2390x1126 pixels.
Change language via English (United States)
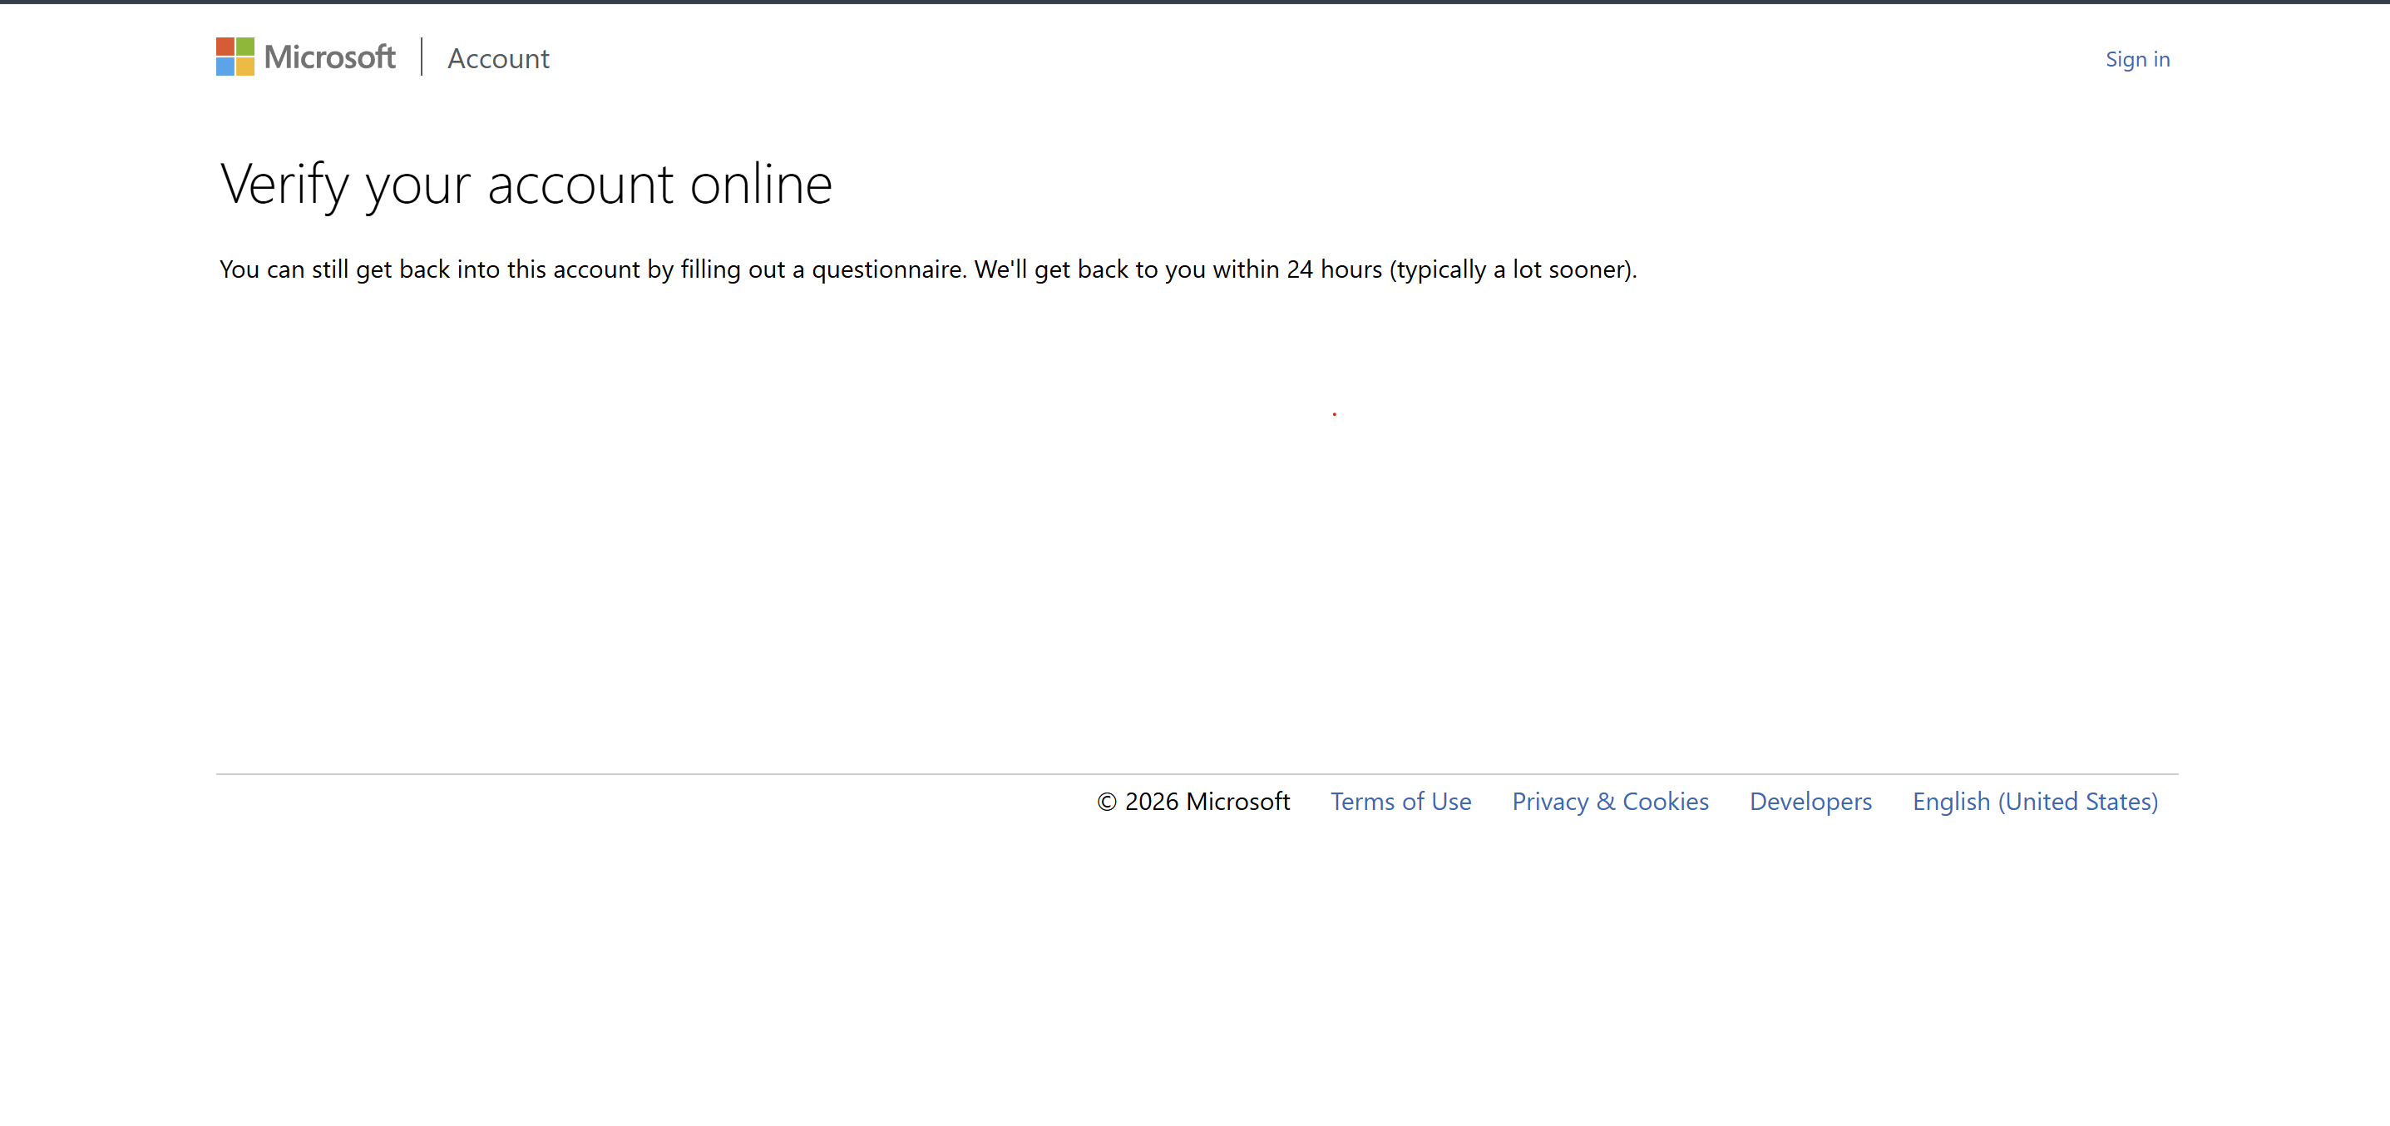(2035, 802)
